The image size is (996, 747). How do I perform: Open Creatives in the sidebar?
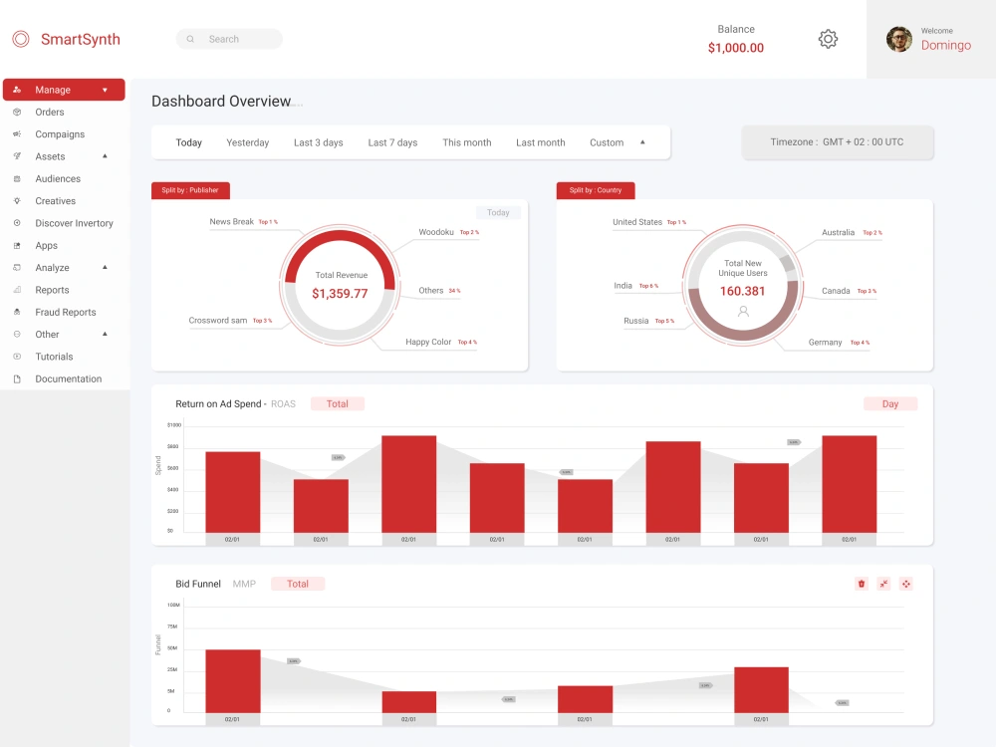[x=55, y=201]
